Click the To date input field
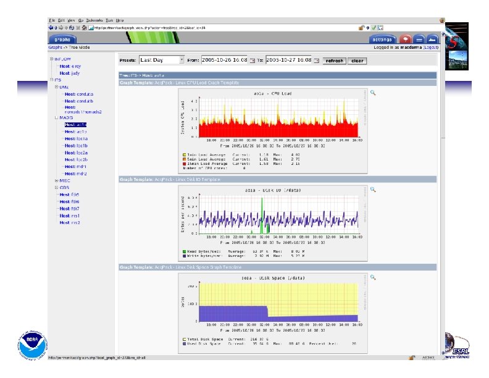 coord(289,60)
